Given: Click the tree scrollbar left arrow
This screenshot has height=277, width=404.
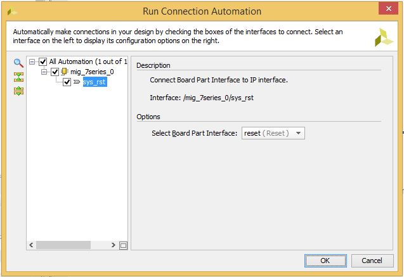Looking at the screenshot, I should (x=31, y=245).
